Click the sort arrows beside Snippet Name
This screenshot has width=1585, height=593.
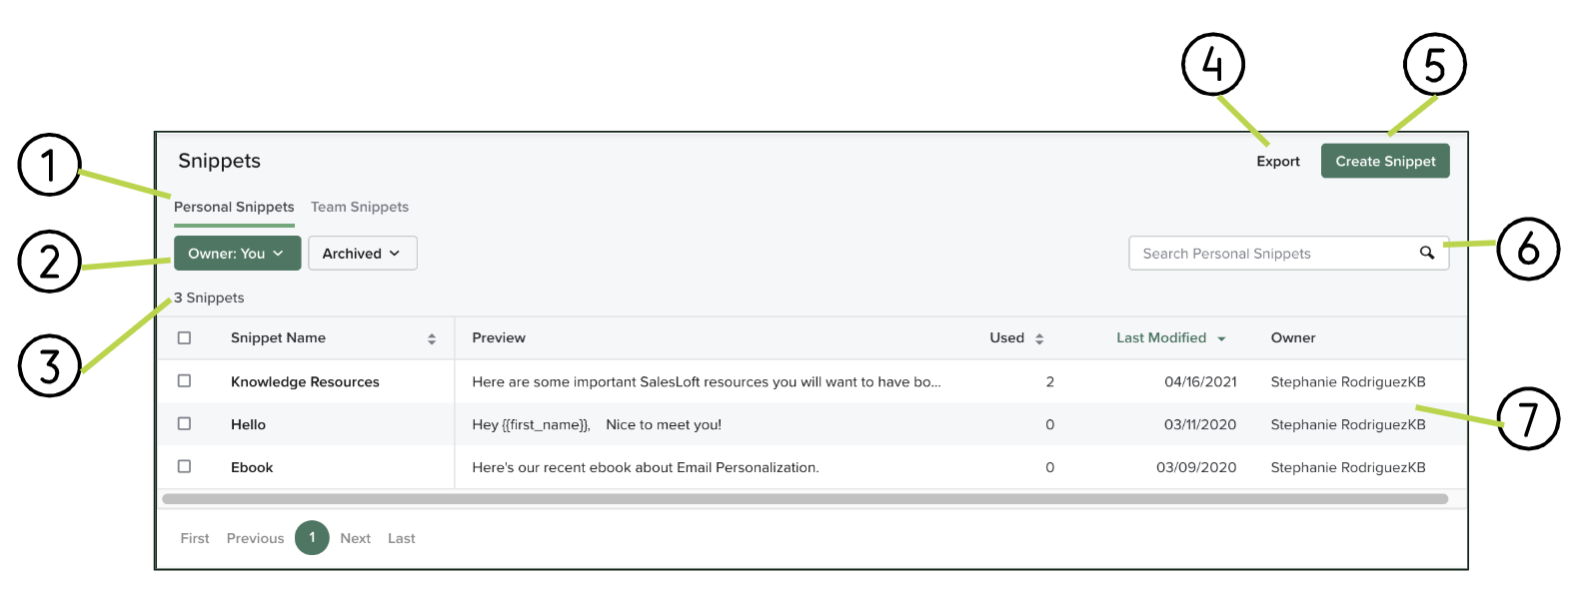pos(432,337)
